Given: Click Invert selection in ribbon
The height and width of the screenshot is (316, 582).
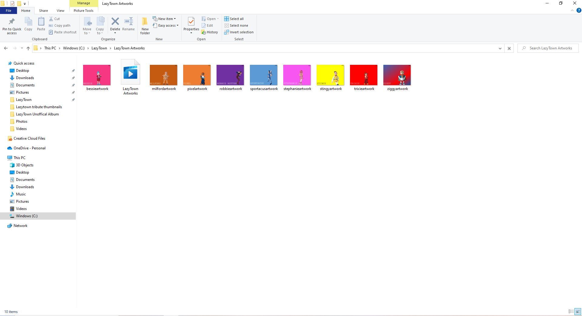Looking at the screenshot, I should [239, 32].
